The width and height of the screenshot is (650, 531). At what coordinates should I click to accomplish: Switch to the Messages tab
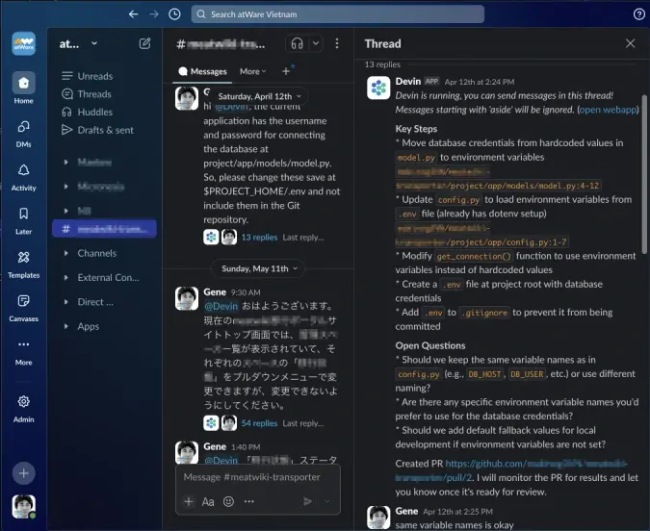tap(203, 71)
